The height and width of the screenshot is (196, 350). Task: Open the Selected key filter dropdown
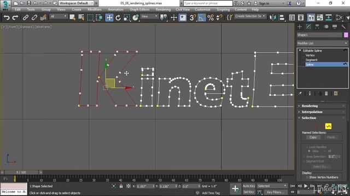(272, 186)
